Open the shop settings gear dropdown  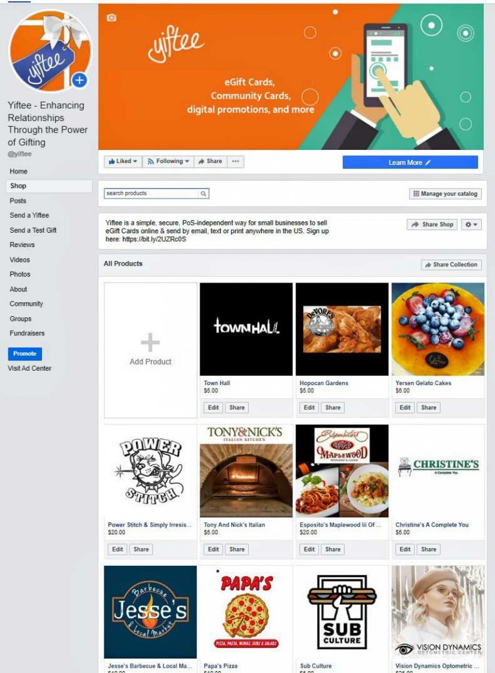471,225
